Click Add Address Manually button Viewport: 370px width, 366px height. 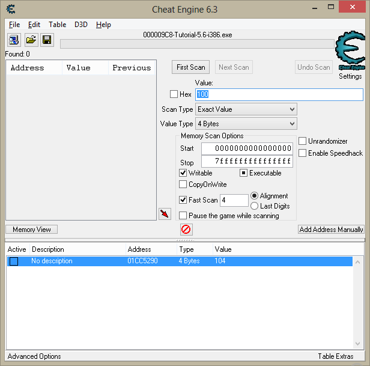(x=331, y=230)
